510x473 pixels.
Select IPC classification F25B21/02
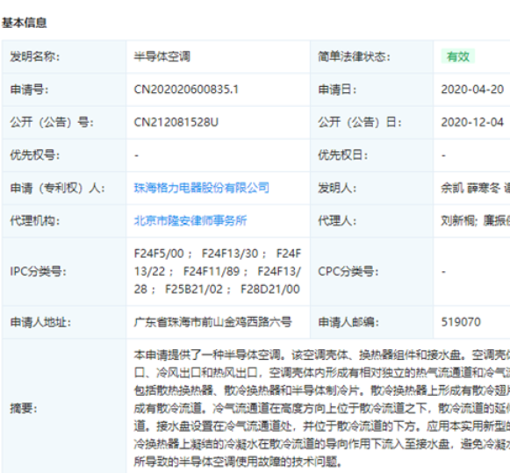194,290
